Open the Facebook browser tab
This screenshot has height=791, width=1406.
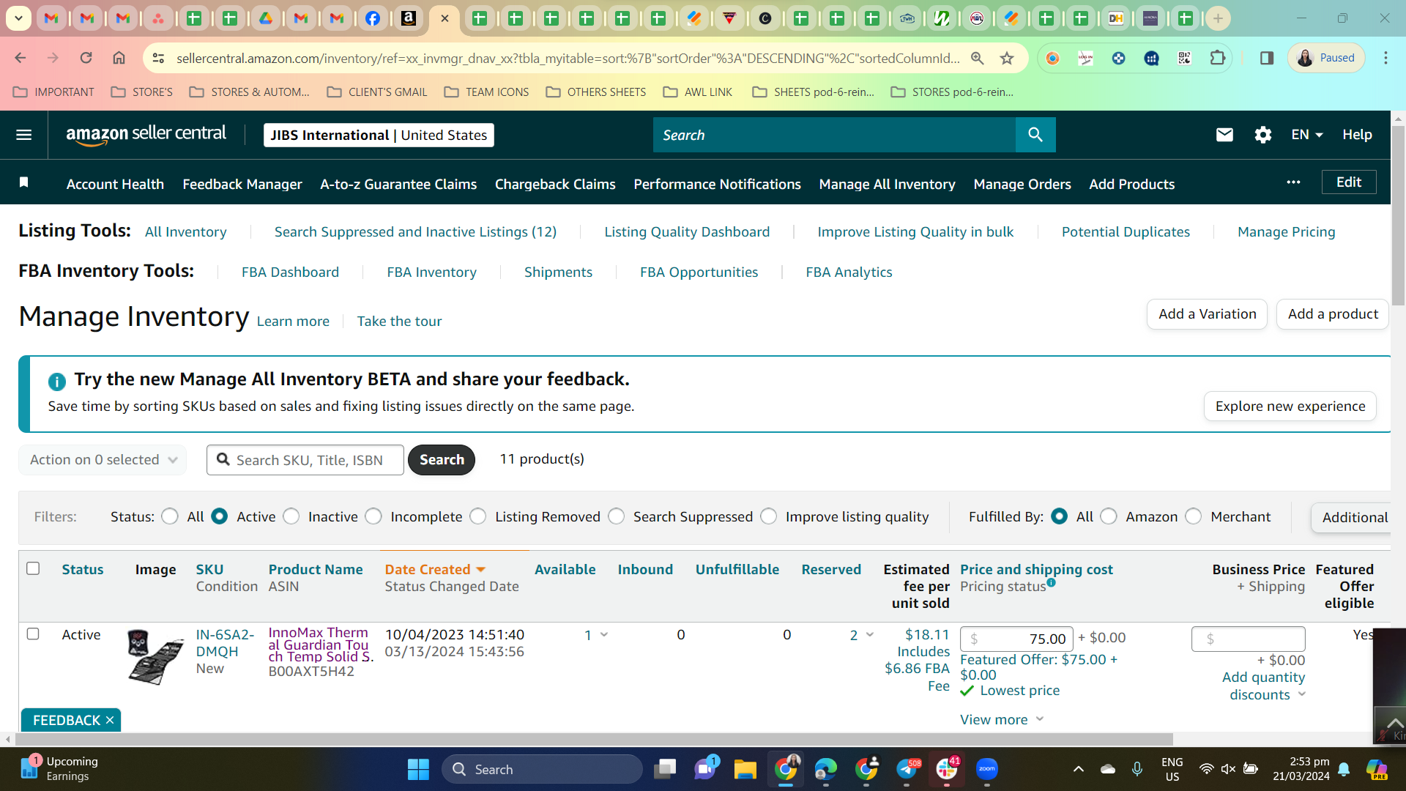click(x=372, y=18)
